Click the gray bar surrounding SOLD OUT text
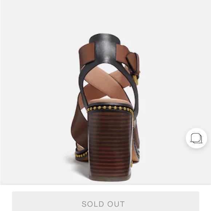Viewport: 211px width, 211px height. click(x=105, y=201)
